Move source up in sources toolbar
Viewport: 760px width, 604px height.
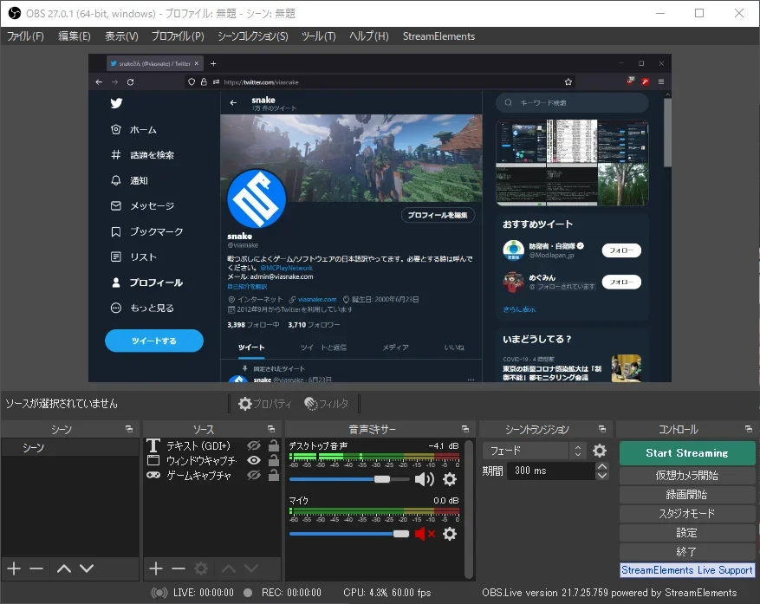tap(228, 568)
